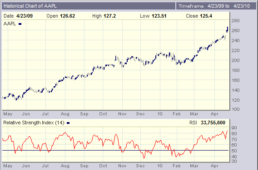Click the 90 RSI axis label

[234, 128]
